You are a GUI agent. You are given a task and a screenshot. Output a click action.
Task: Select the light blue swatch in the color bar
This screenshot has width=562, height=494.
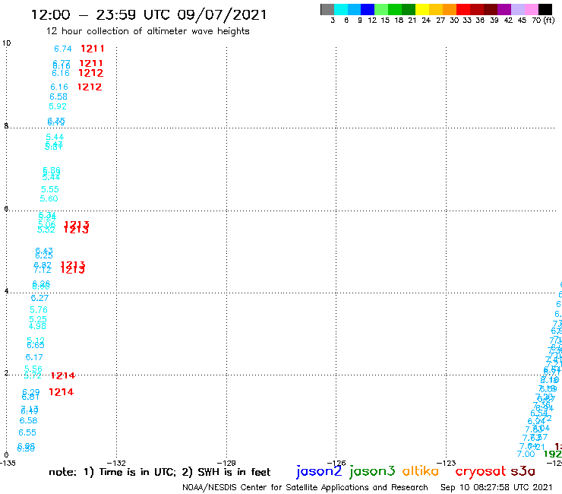(354, 9)
